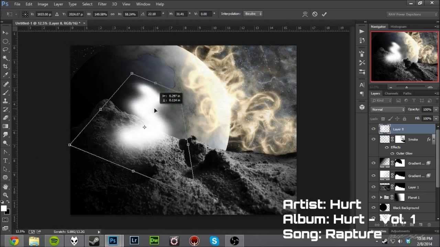440x247 pixels.
Task: Open the Smoke layer fx icon
Action: [429, 140]
